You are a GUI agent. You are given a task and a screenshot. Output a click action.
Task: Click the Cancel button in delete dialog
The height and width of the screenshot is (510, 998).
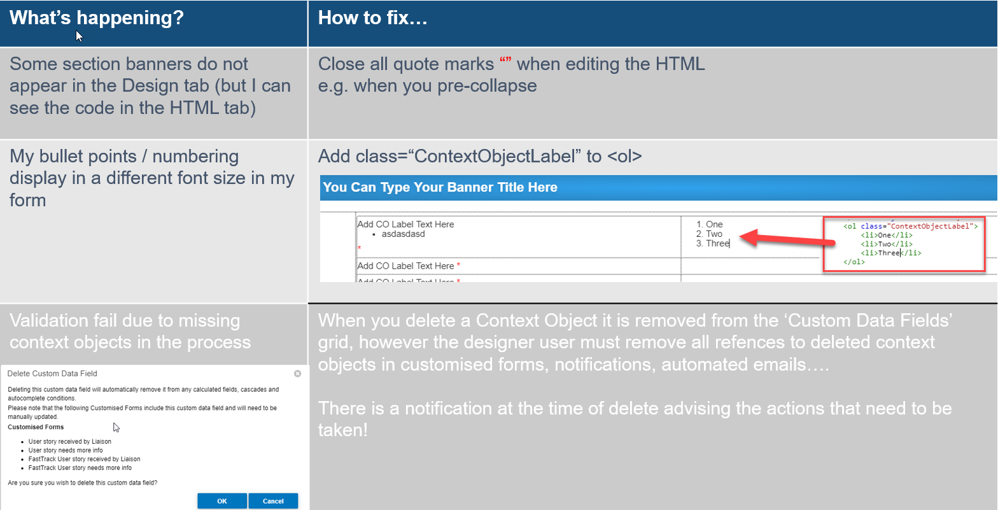click(x=273, y=501)
